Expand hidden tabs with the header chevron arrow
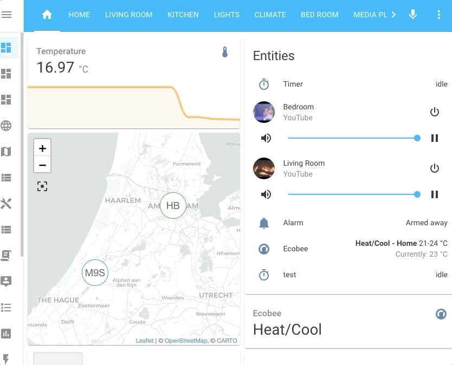 click(x=394, y=15)
